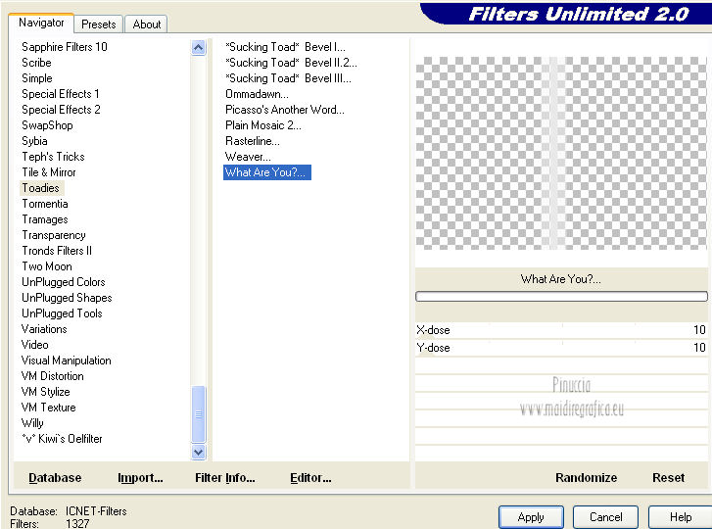
Task: Open Help
Action: coord(681,516)
